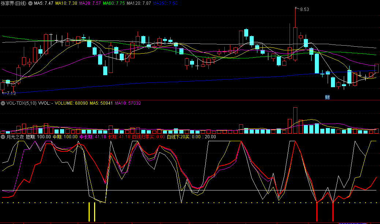Open the VOL-TDX indicator dropdown arrow

click(3, 103)
